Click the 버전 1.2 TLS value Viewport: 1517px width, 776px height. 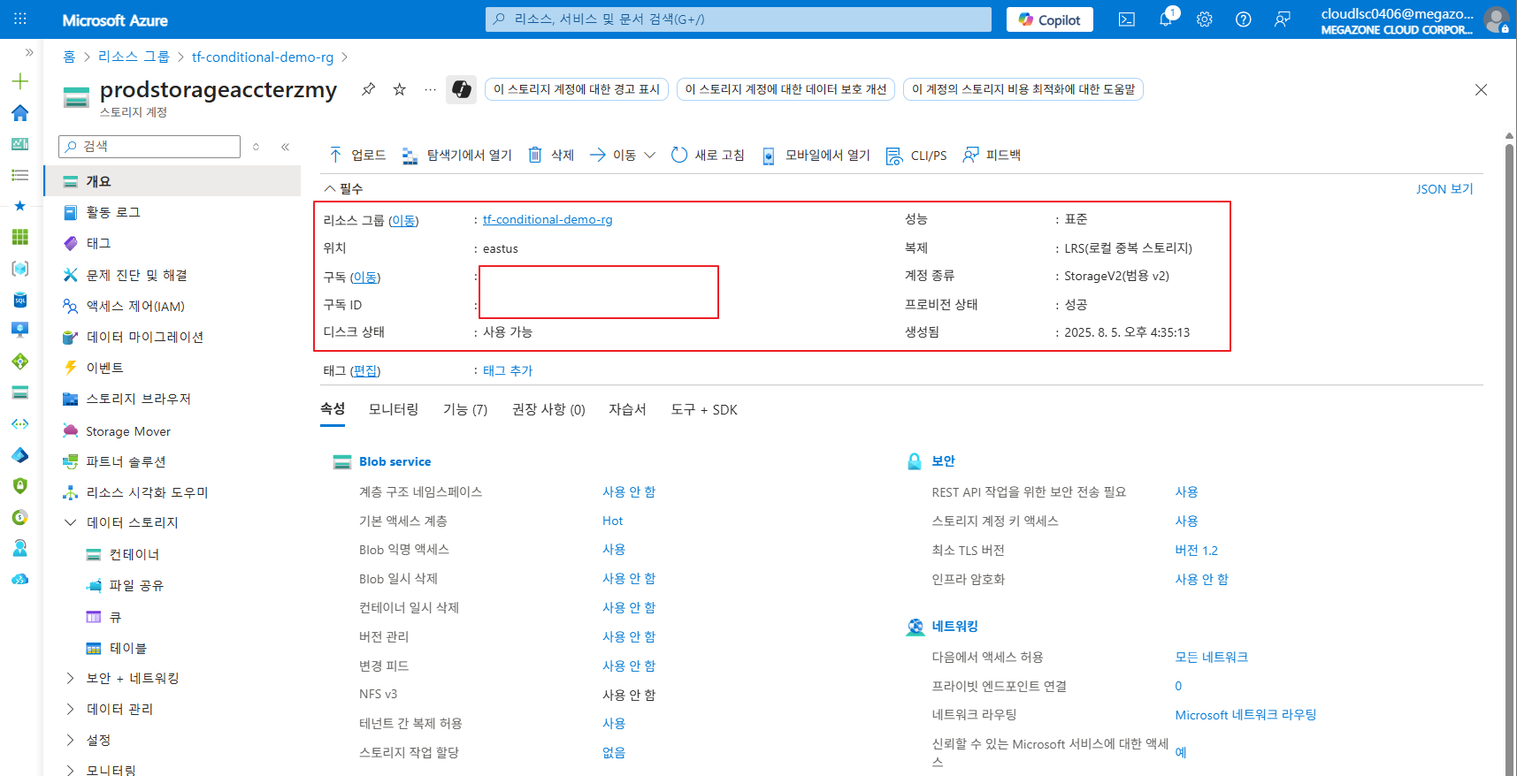tap(1196, 550)
